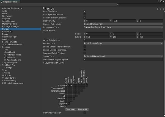Open Audio settings category

click(5, 11)
